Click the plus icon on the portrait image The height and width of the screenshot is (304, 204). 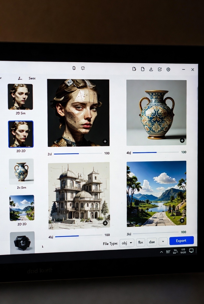tap(105, 142)
